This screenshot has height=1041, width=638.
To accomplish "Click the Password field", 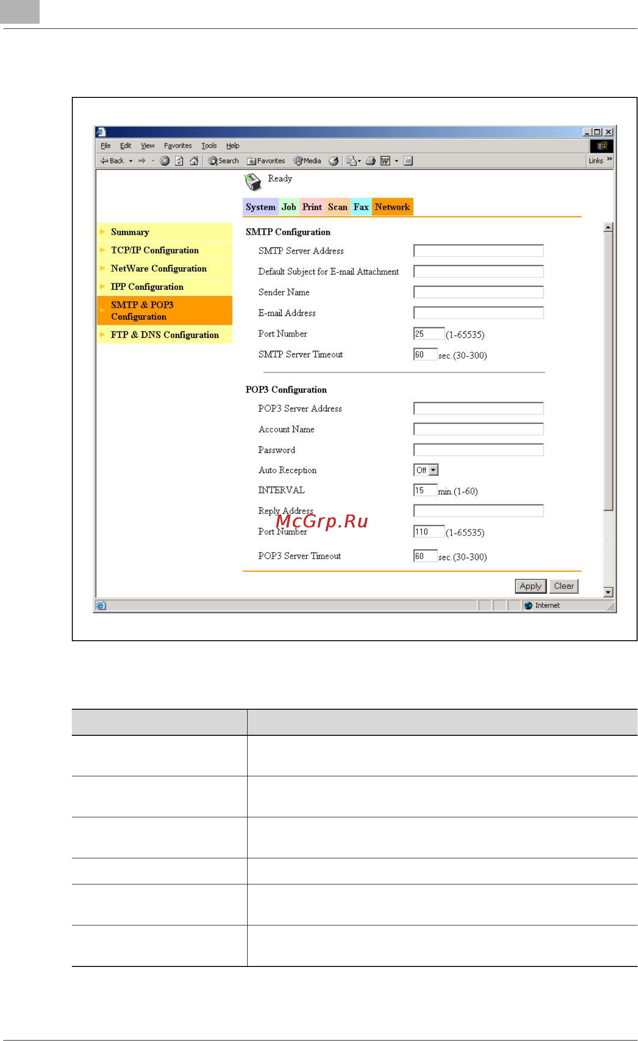I will point(478,450).
